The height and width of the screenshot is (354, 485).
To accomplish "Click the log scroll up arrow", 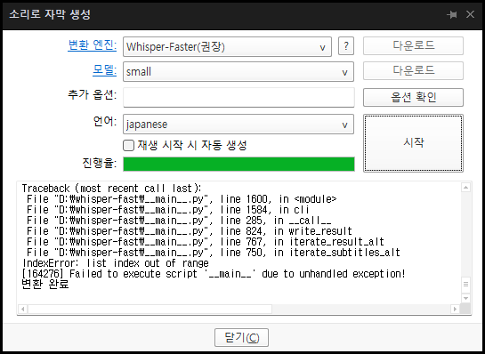I will point(465,188).
